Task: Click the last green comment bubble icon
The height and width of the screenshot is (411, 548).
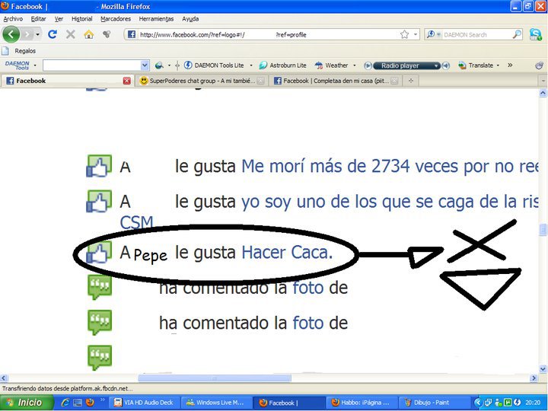Action: (100, 358)
